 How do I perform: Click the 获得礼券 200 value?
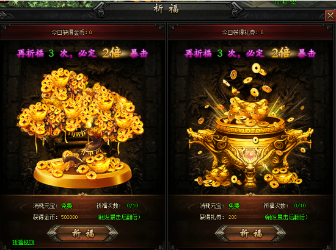[x=233, y=217]
